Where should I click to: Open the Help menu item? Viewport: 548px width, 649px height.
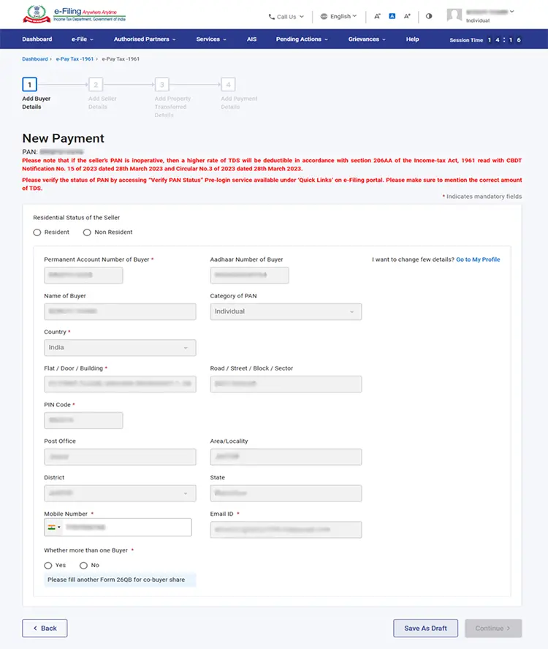412,39
